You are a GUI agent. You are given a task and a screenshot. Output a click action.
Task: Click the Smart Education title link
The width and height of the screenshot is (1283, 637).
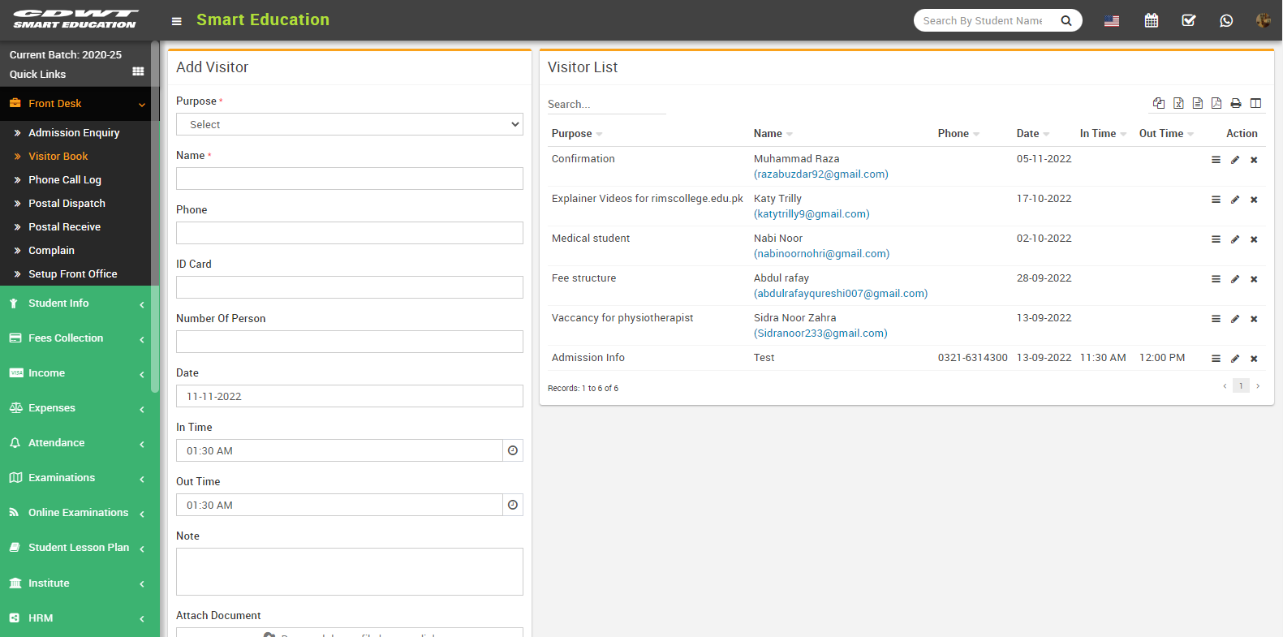pyautogui.click(x=263, y=19)
